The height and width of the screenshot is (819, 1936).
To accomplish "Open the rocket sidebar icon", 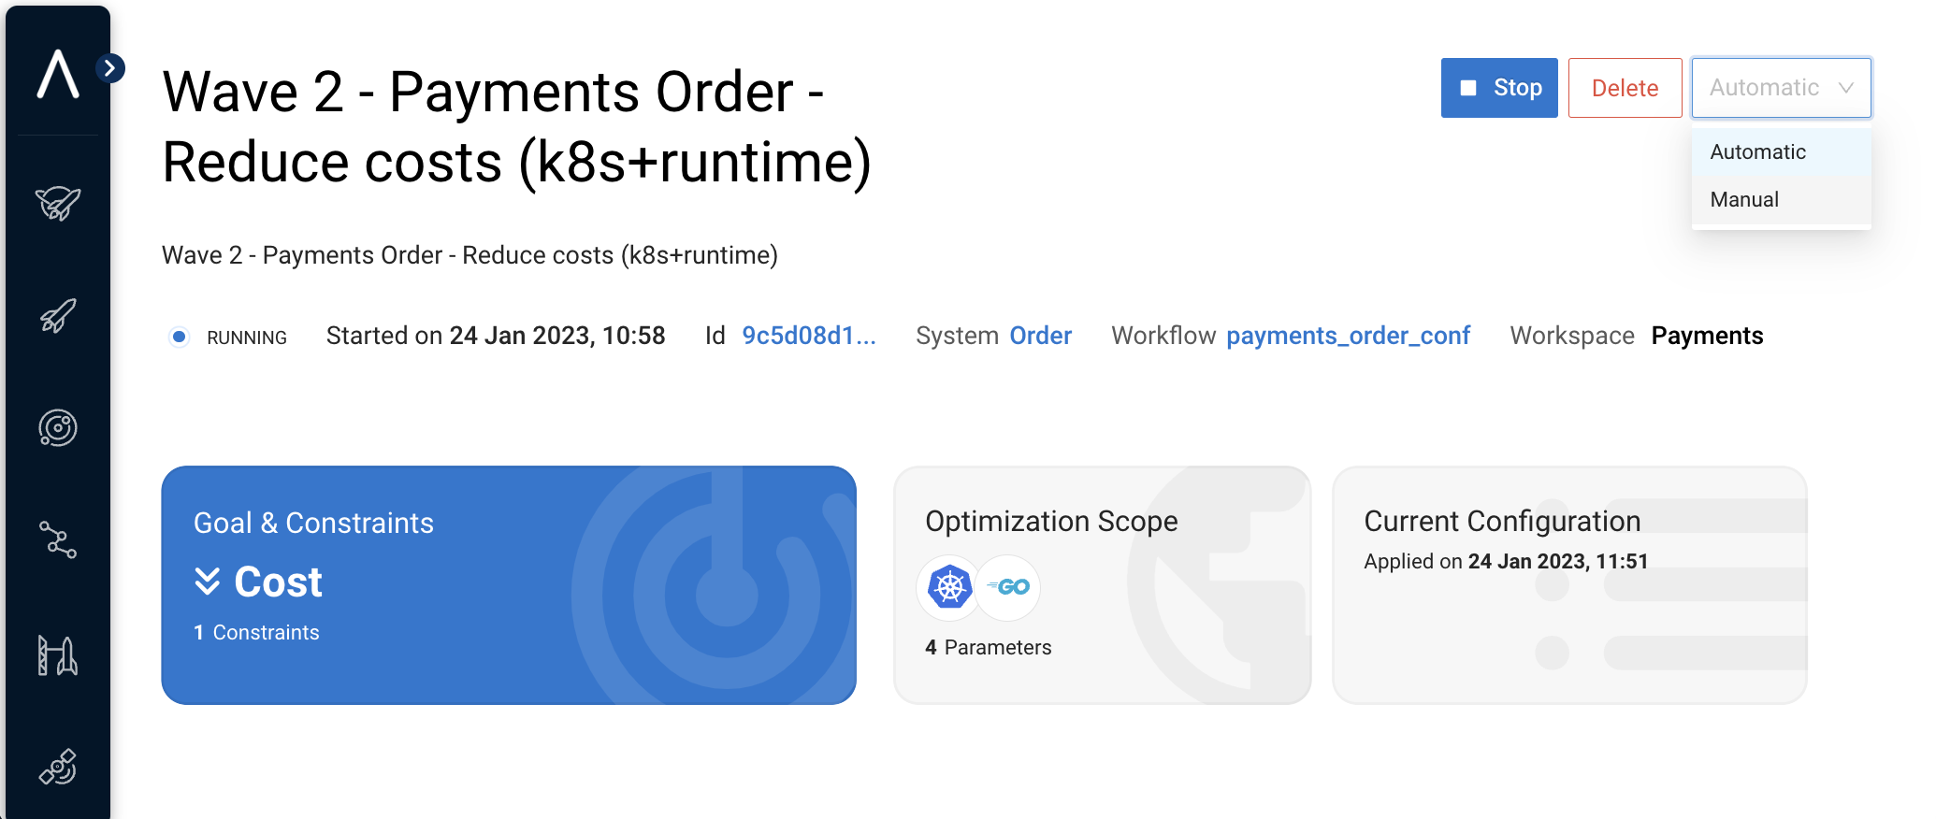I will click(58, 316).
